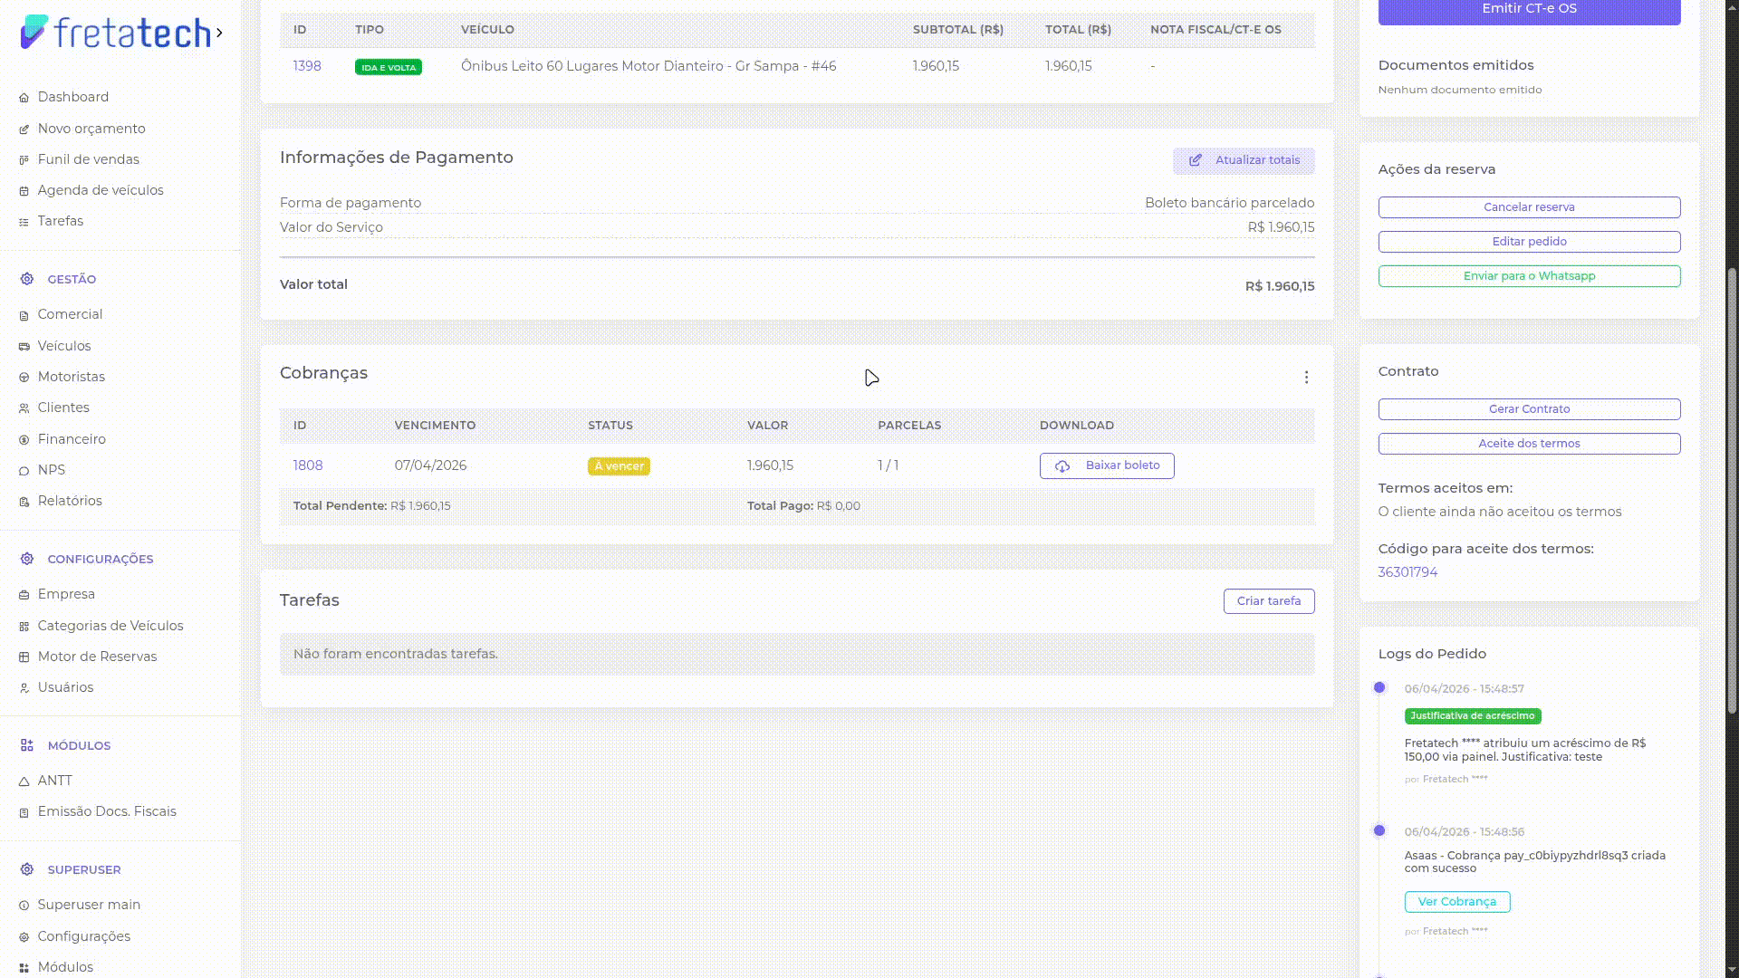This screenshot has height=978, width=1739.
Task: Click the Comercial sidebar icon
Action: point(24,315)
